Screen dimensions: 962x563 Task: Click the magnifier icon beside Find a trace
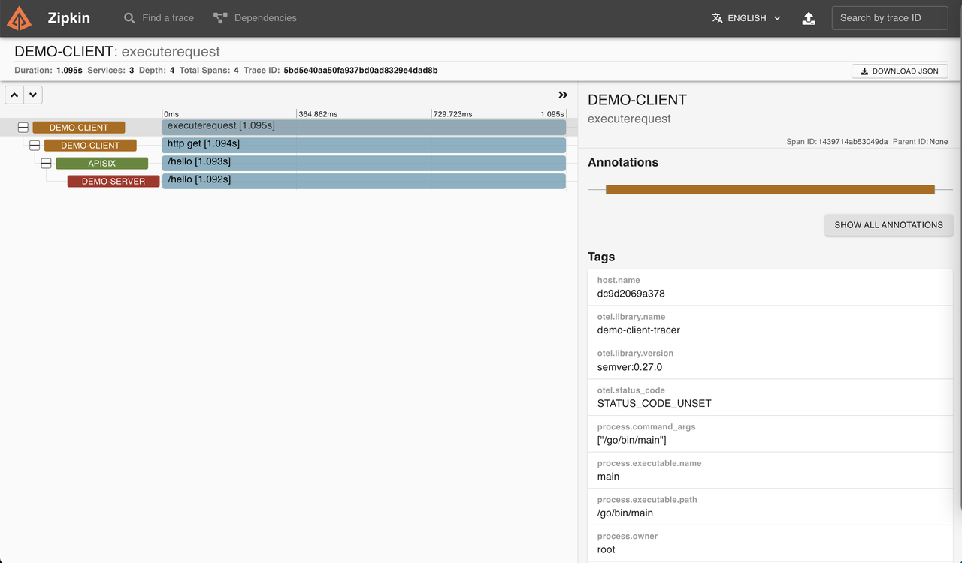pyautogui.click(x=130, y=18)
